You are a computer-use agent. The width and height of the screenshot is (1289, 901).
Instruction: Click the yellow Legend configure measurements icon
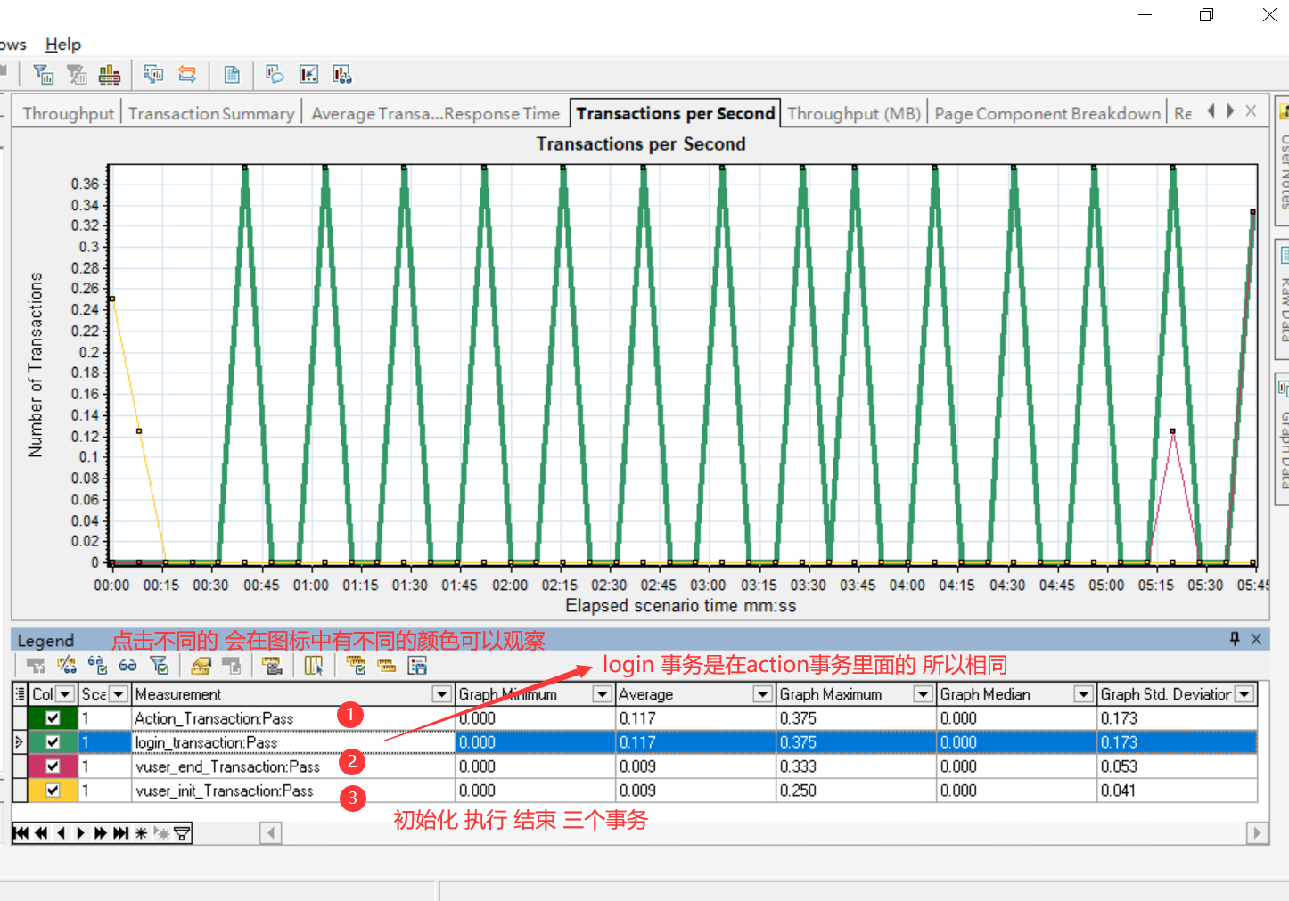201,666
